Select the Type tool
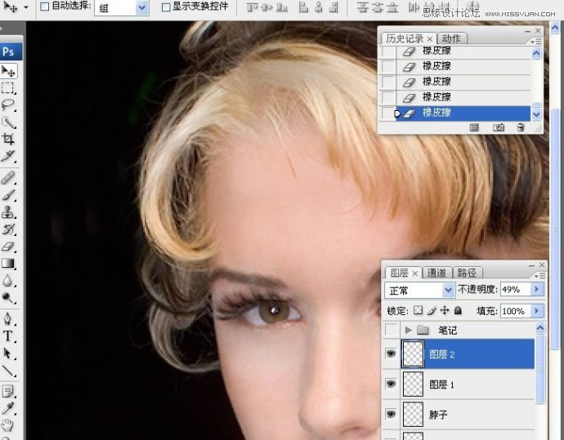The width and height of the screenshot is (564, 440). click(x=9, y=336)
